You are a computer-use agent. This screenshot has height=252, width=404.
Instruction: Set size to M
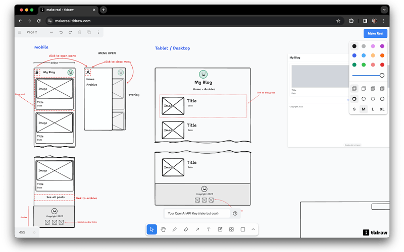[364, 109]
